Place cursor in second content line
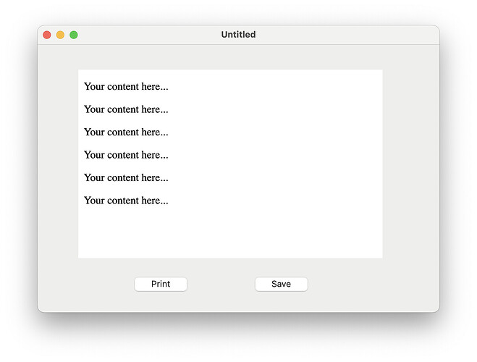 point(126,109)
